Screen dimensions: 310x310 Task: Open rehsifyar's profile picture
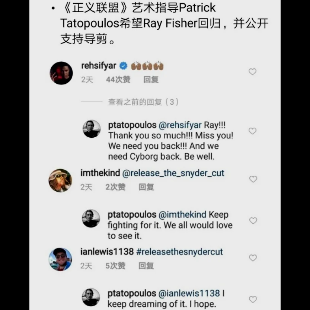(x=61, y=73)
